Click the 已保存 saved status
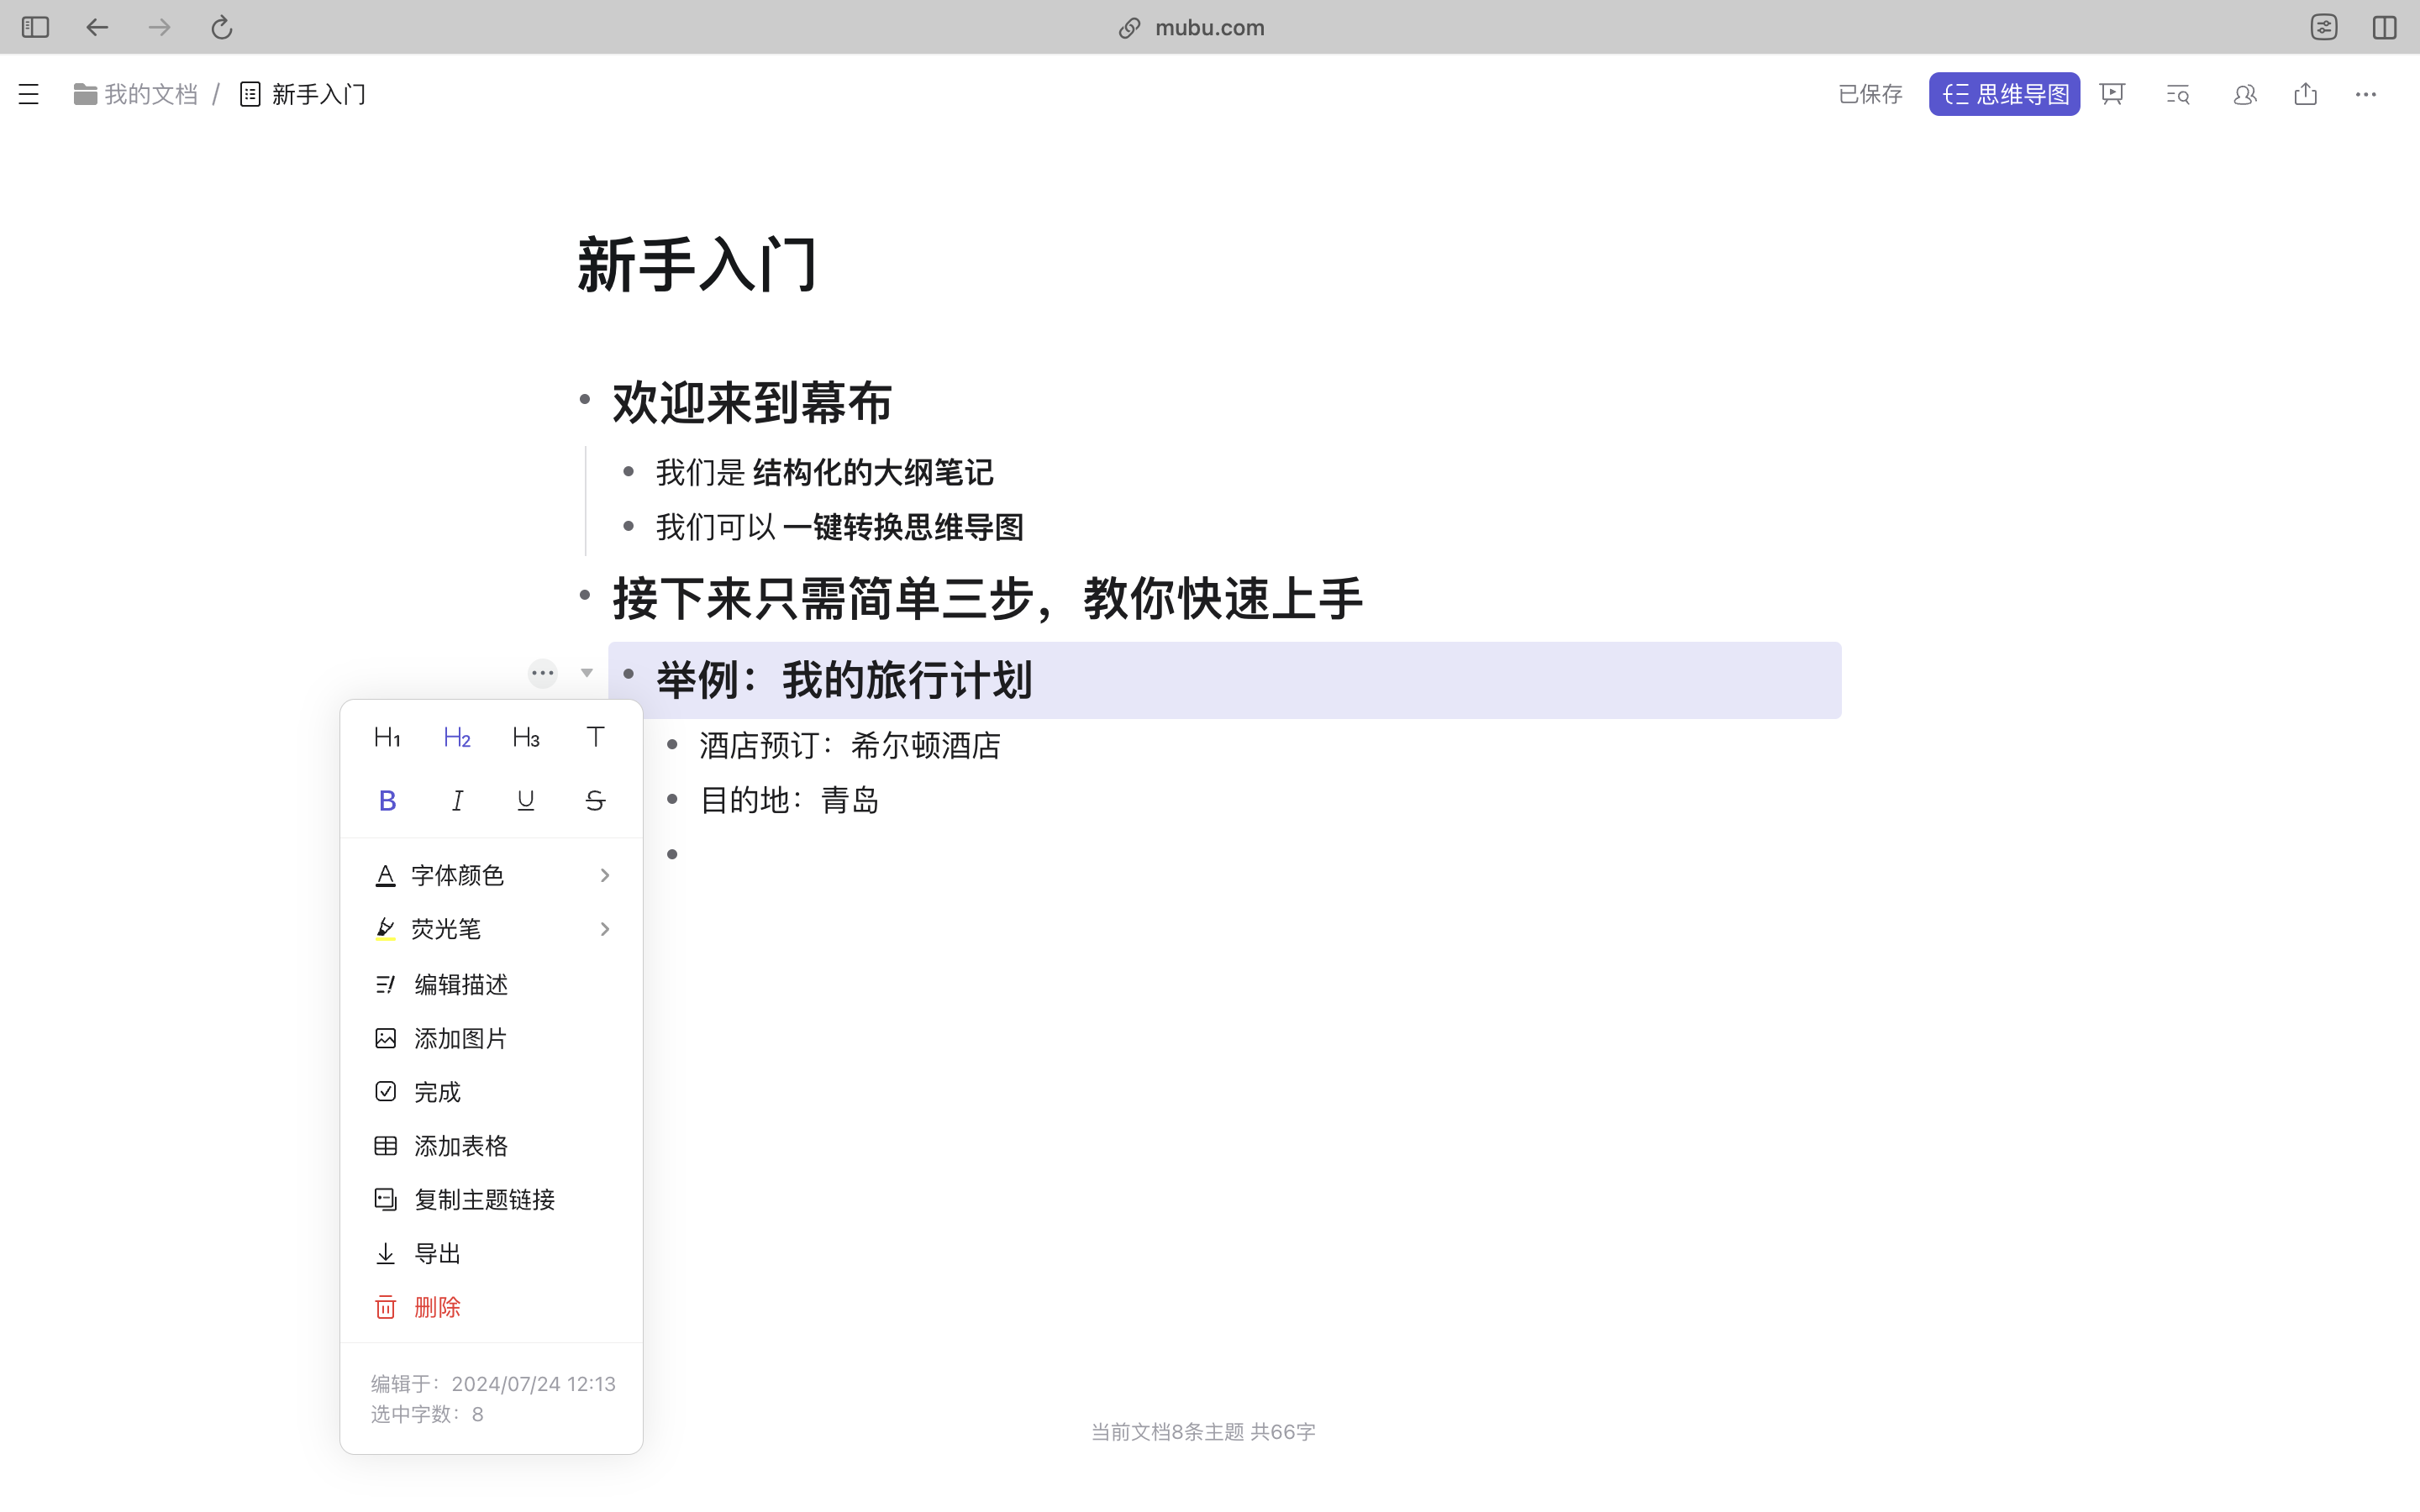This screenshot has width=2420, height=1512. (1870, 94)
